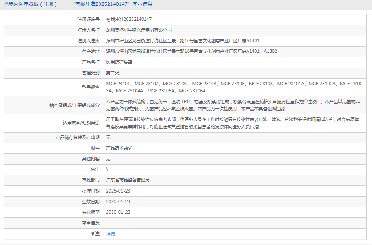Click the registrant address value ending A1401
Screen dimensions: 372x245
(x=183, y=40)
